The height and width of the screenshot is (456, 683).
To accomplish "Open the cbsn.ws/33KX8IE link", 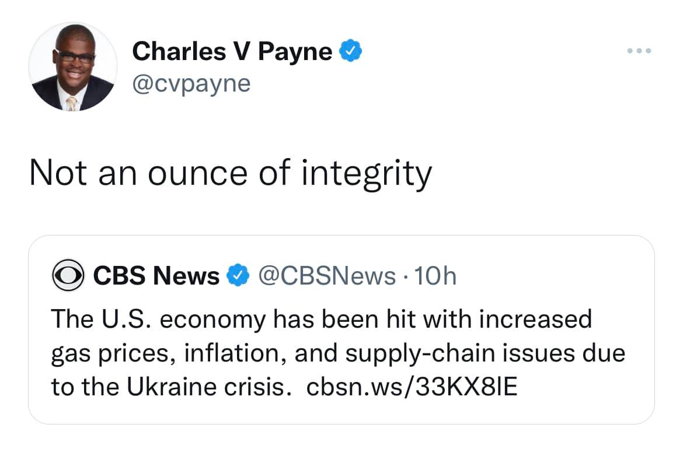I will click(x=412, y=387).
